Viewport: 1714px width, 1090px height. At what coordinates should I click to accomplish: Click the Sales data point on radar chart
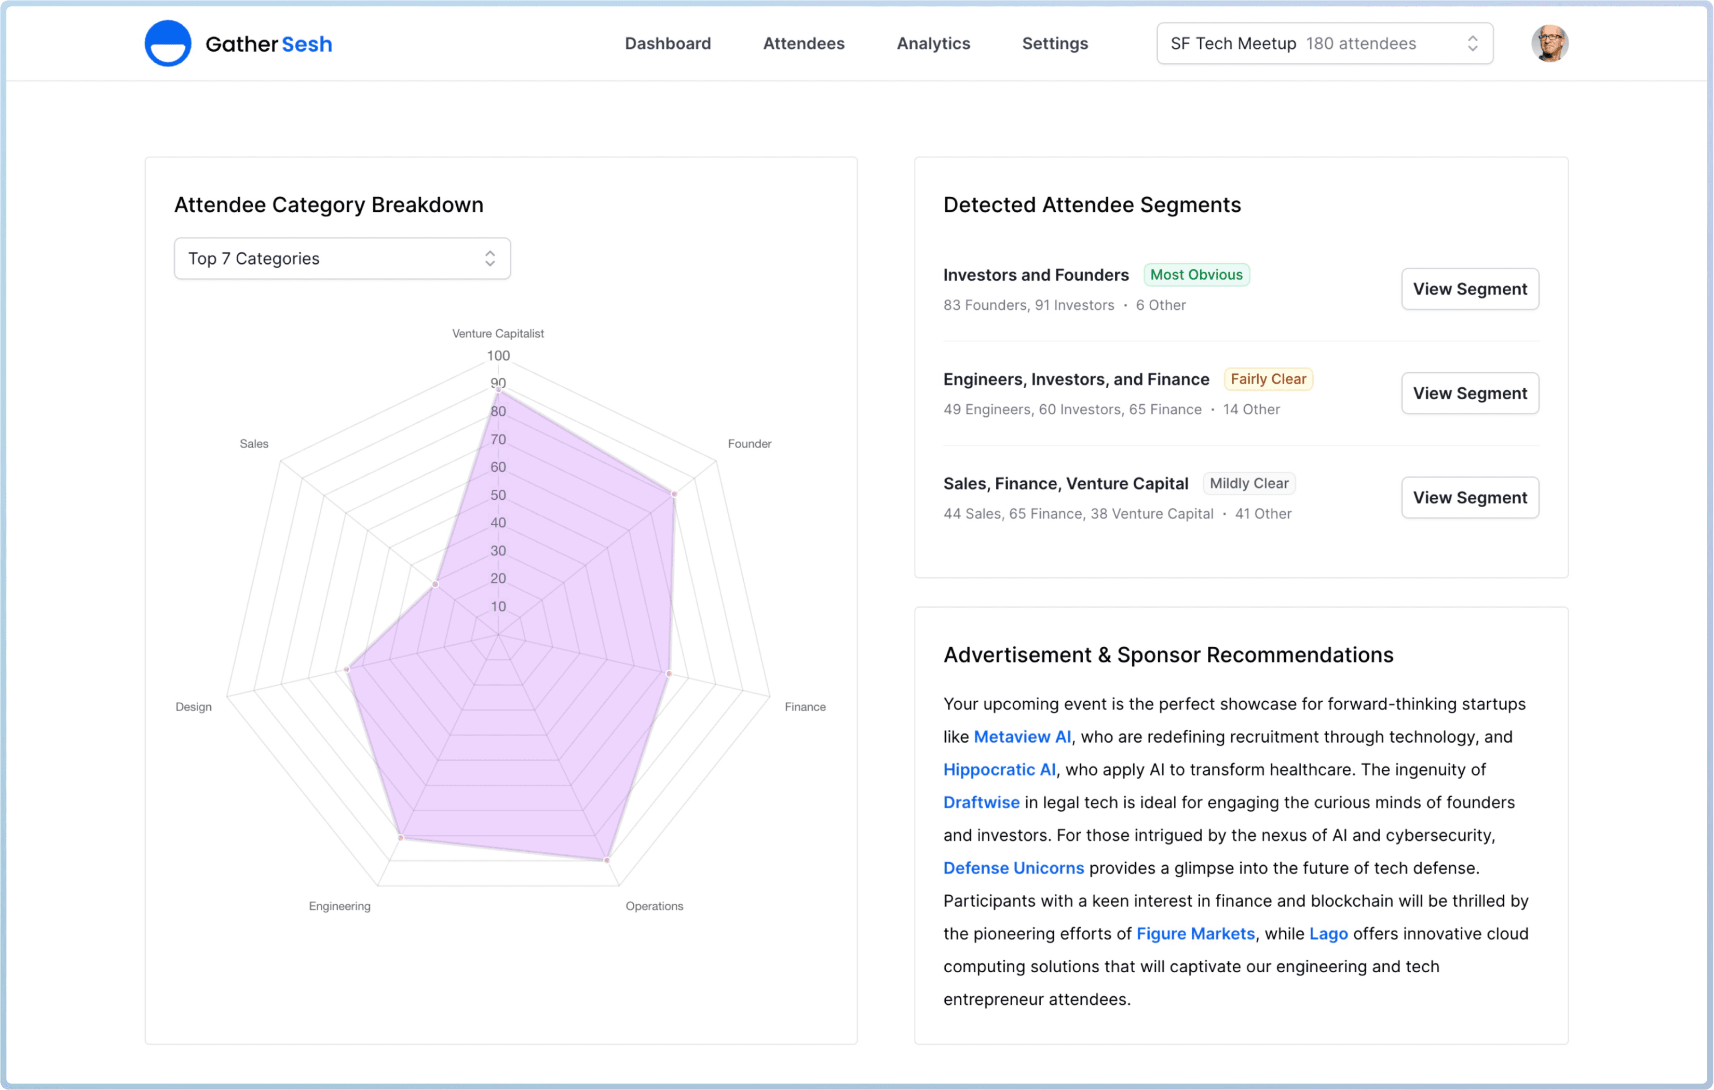click(436, 584)
